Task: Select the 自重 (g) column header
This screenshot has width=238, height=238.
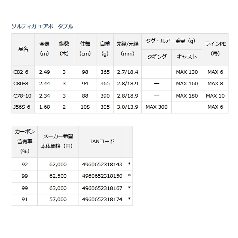Action: pyautogui.click(x=105, y=49)
